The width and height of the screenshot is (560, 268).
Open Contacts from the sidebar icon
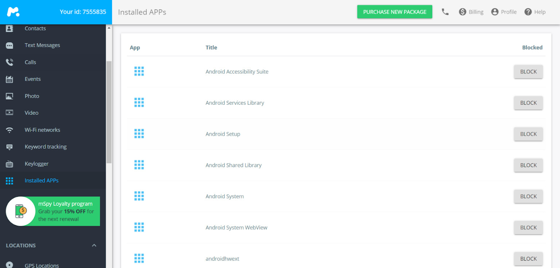[x=9, y=28]
